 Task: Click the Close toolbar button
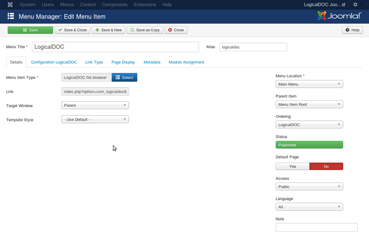point(176,30)
